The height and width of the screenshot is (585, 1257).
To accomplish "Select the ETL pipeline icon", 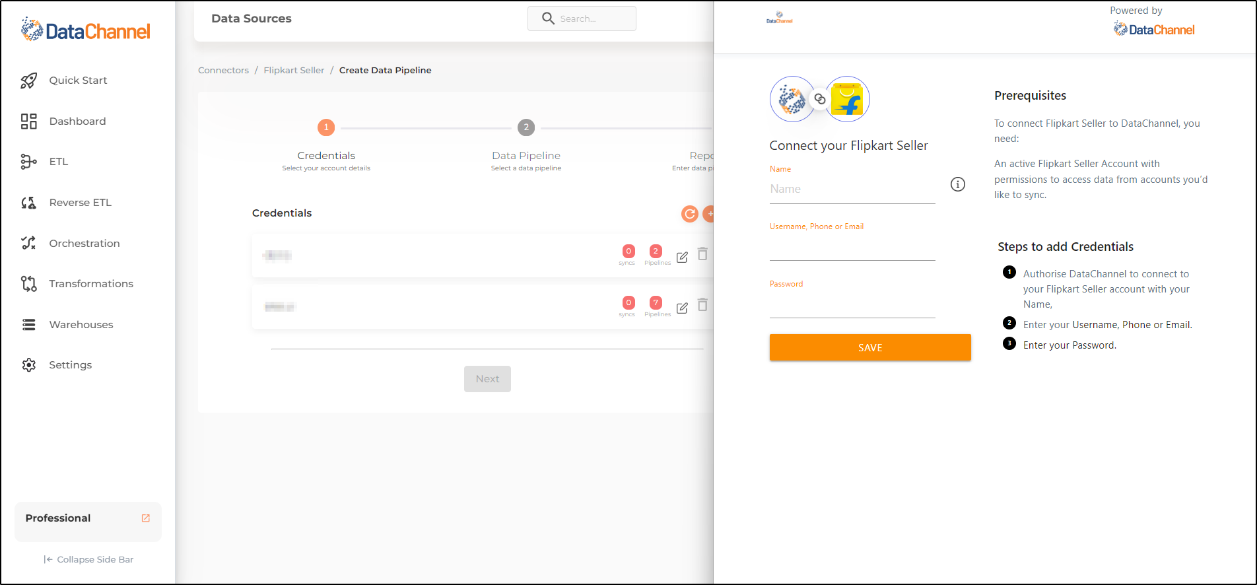I will point(28,162).
